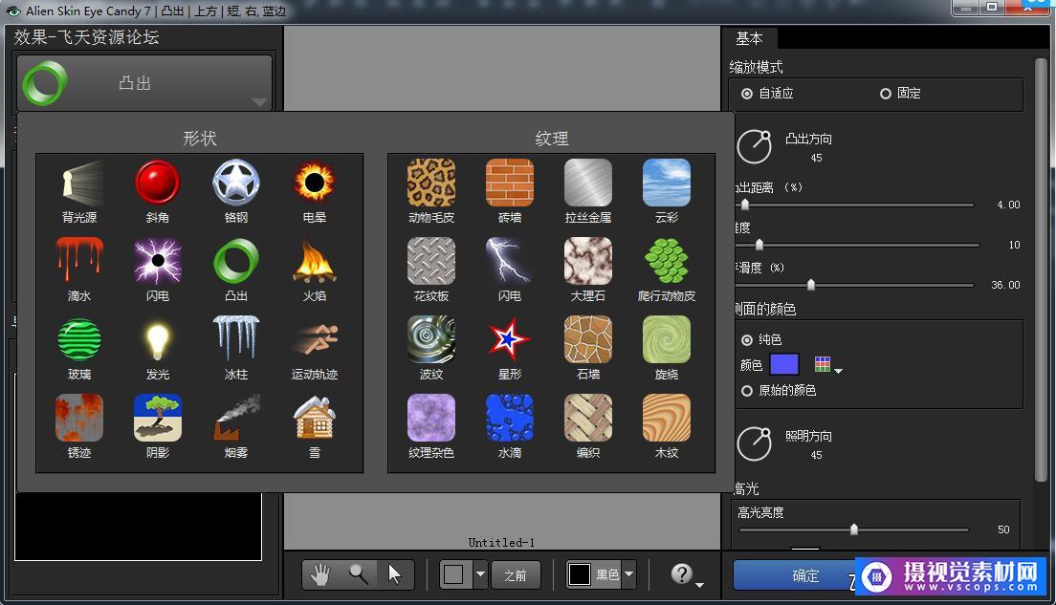1056x605 pixels.
Task: Click the 4.00 extrude distance value
Action: click(x=1008, y=205)
